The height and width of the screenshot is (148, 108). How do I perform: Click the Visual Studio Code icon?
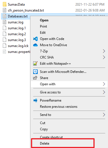point(35,39)
